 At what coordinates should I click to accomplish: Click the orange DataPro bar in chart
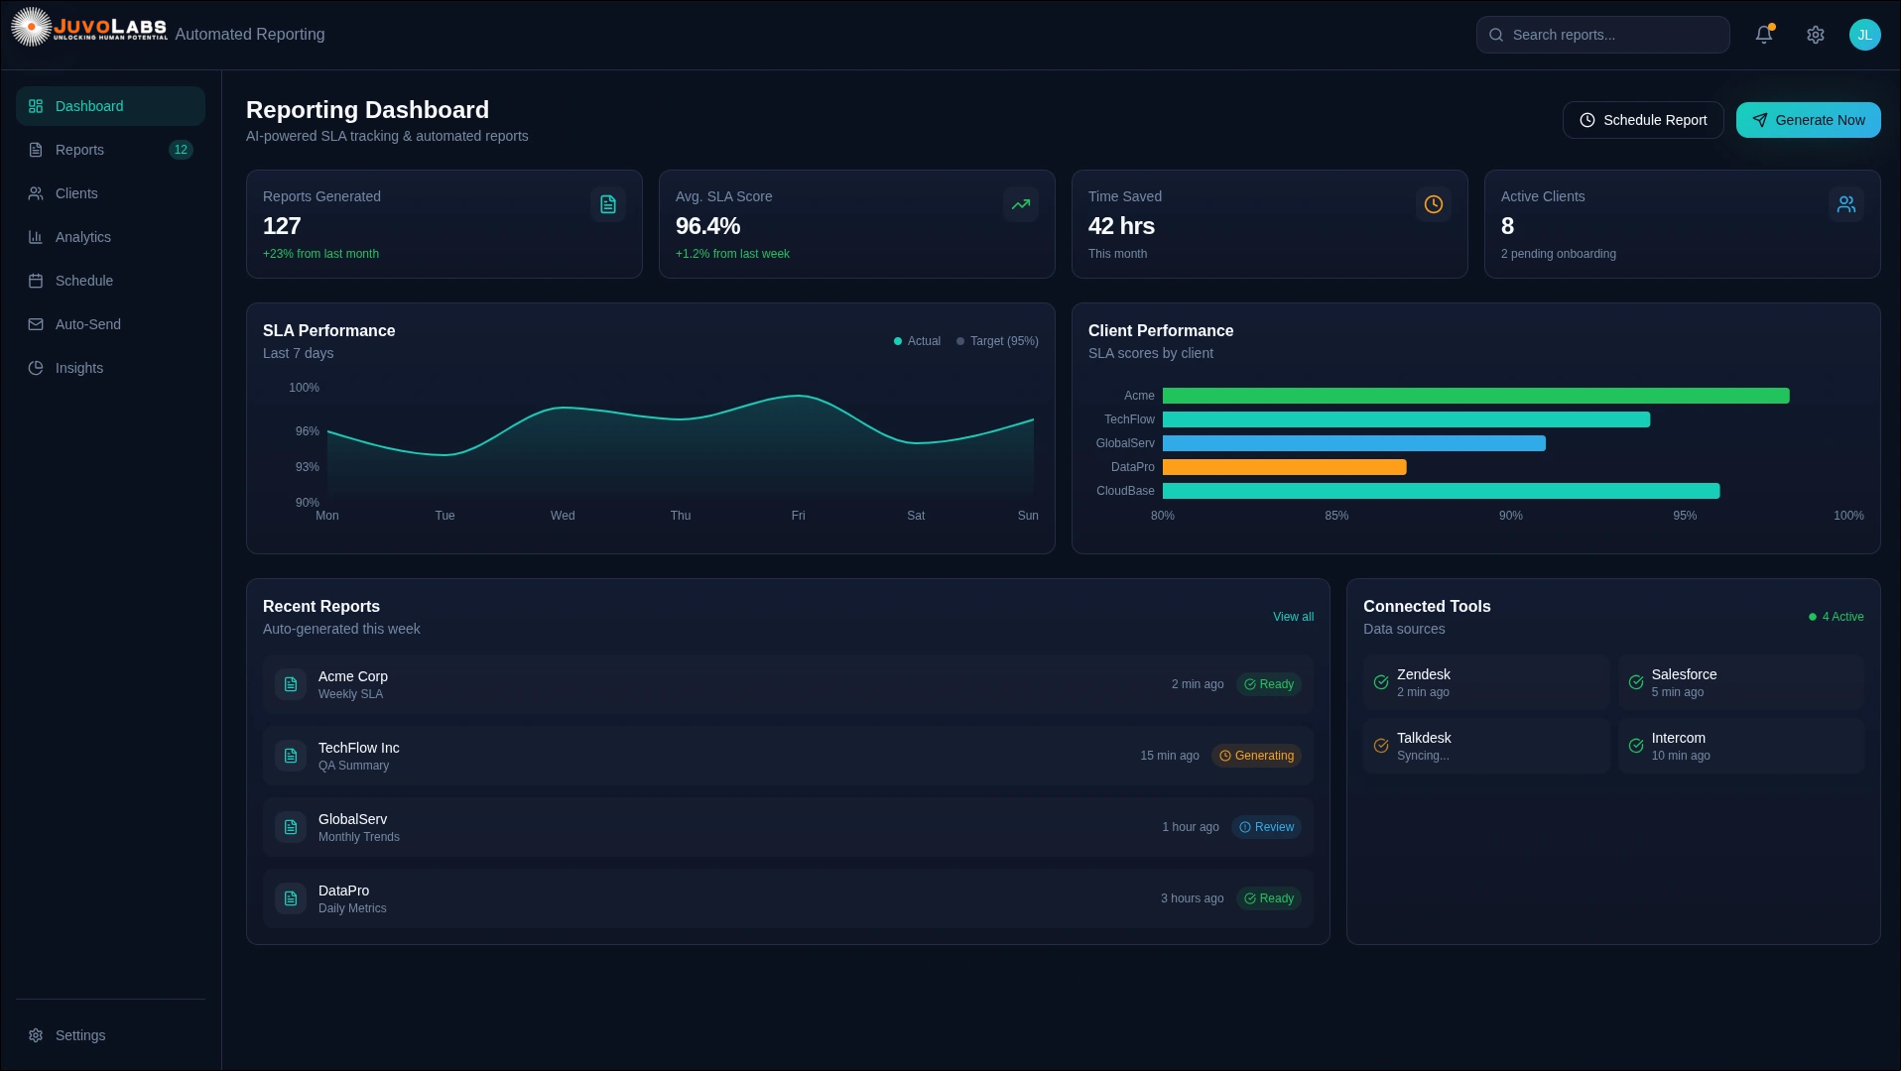(x=1284, y=467)
